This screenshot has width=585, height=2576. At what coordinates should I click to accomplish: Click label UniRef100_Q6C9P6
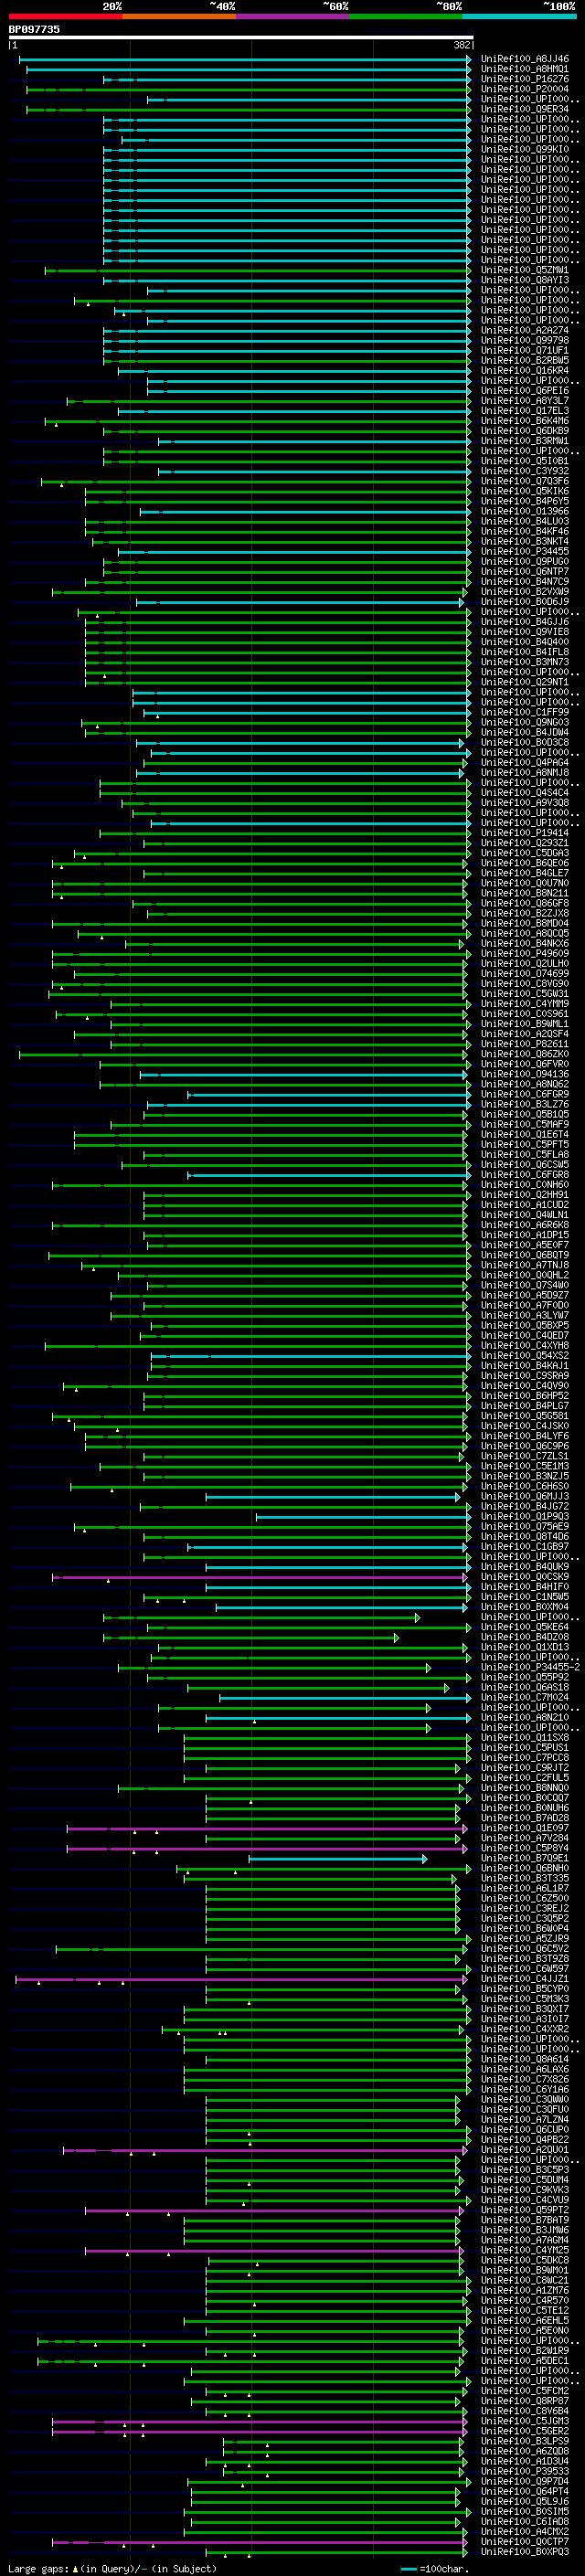pyautogui.click(x=525, y=1446)
